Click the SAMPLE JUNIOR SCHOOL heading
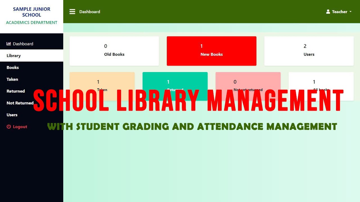The height and width of the screenshot is (202, 360). pos(31,12)
